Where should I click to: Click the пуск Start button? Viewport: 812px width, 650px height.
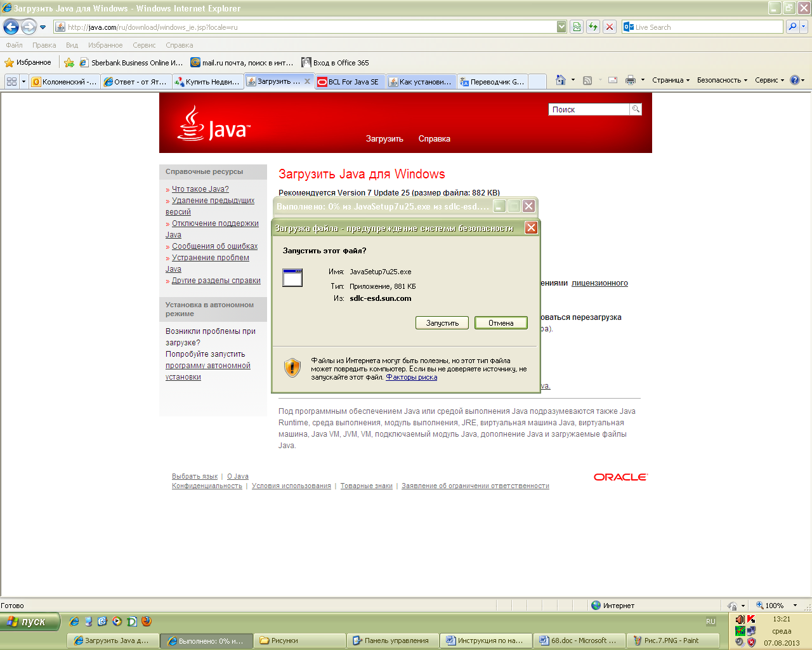click(30, 621)
